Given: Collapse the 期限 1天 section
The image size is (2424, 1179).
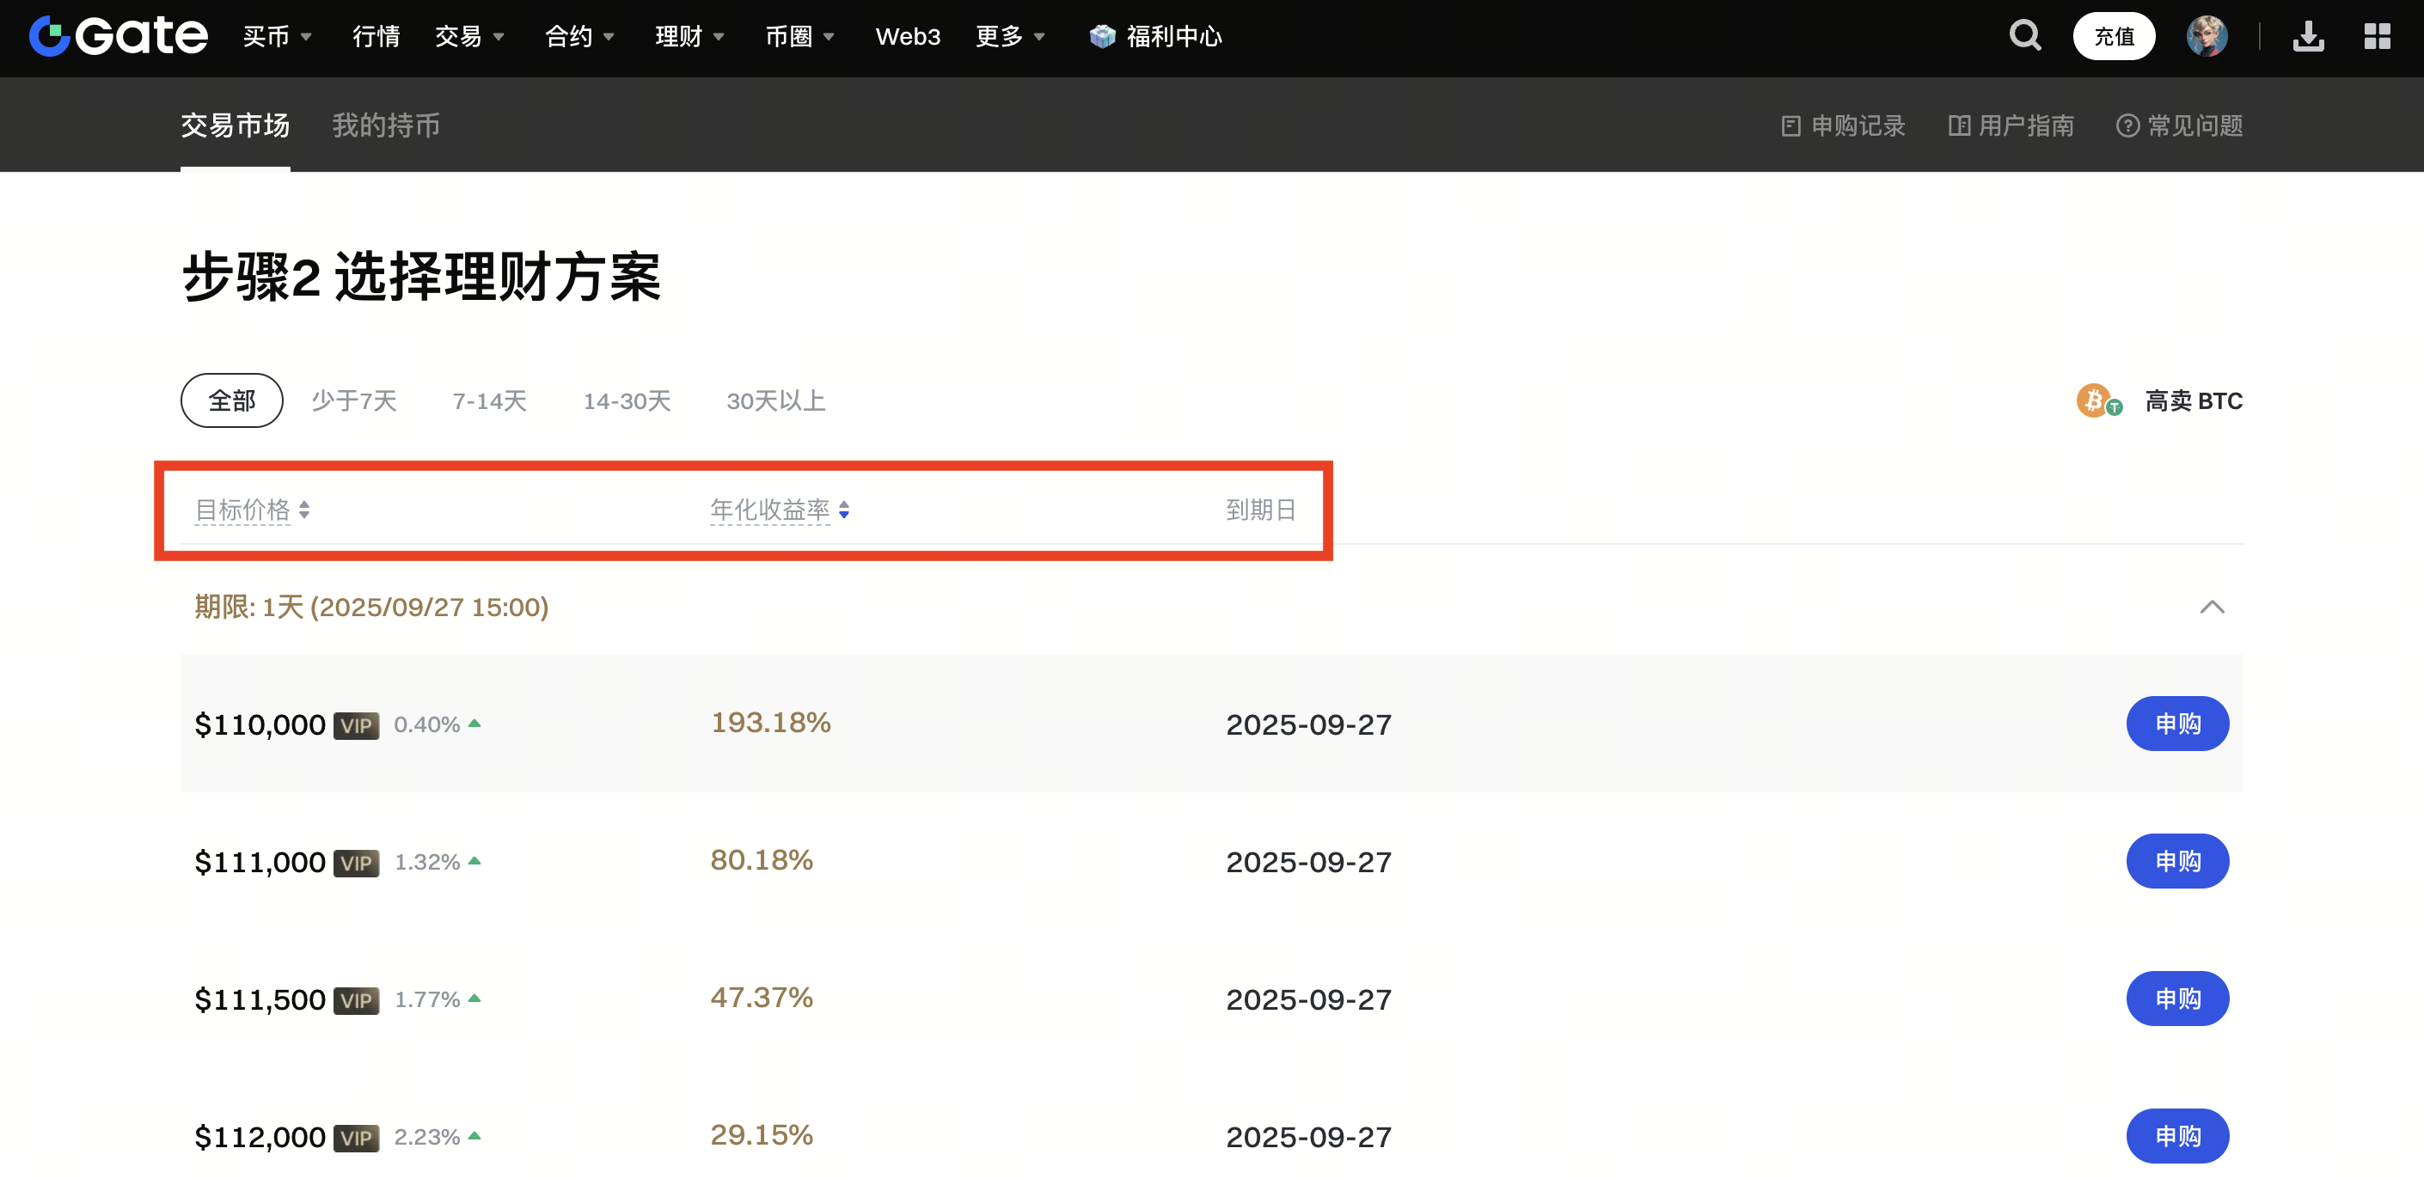Looking at the screenshot, I should pyautogui.click(x=2212, y=607).
